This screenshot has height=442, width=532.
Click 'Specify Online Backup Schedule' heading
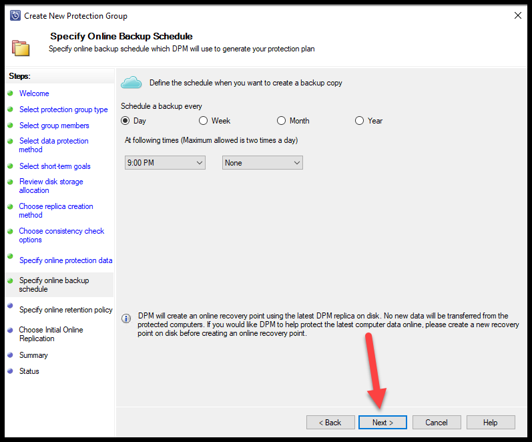(121, 36)
